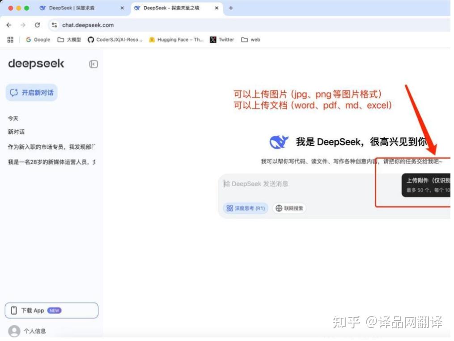Image resolution: width=454 pixels, height=341 pixels.
Task: Click the 下载 App button
Action: tap(51, 311)
